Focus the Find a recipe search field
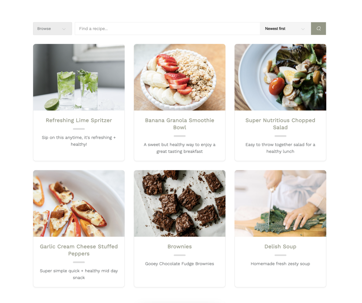 167,29
